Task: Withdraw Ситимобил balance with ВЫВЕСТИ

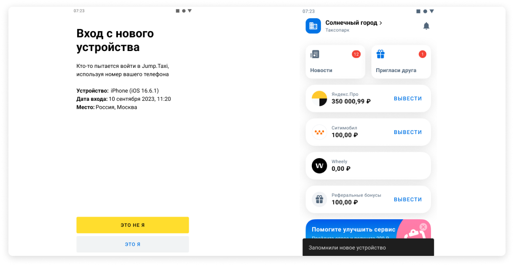Action: point(408,132)
